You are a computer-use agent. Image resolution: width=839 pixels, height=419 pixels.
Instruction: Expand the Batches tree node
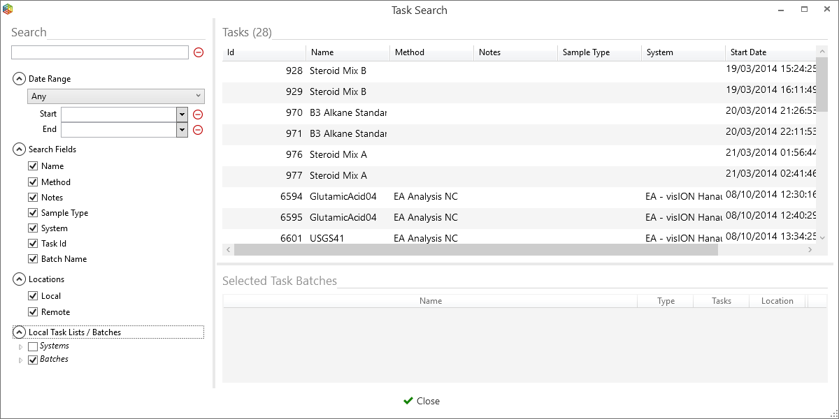(20, 360)
